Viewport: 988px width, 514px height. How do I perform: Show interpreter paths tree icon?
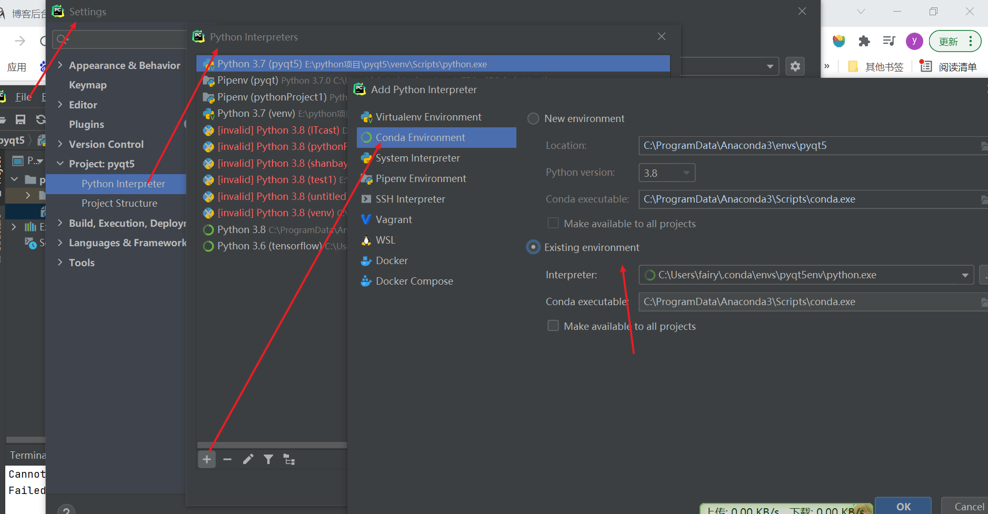[289, 459]
